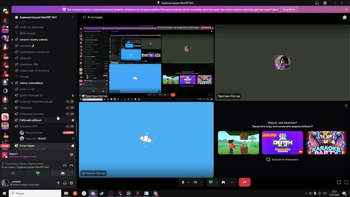Start an activity from the sidebar gamepad button
This screenshot has height=197, width=350.
click(x=62, y=173)
